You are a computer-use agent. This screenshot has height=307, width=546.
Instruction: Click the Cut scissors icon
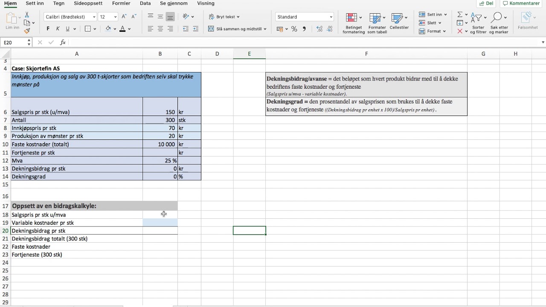[27, 14]
